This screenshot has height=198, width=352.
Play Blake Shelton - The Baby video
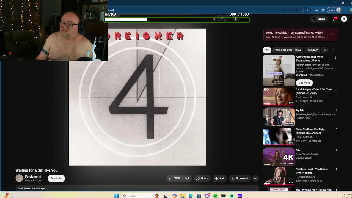tap(279, 136)
